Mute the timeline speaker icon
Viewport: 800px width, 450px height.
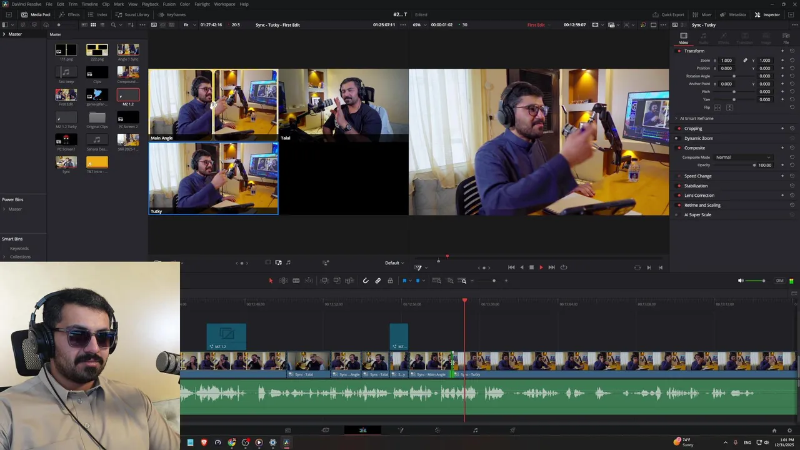[x=741, y=281]
